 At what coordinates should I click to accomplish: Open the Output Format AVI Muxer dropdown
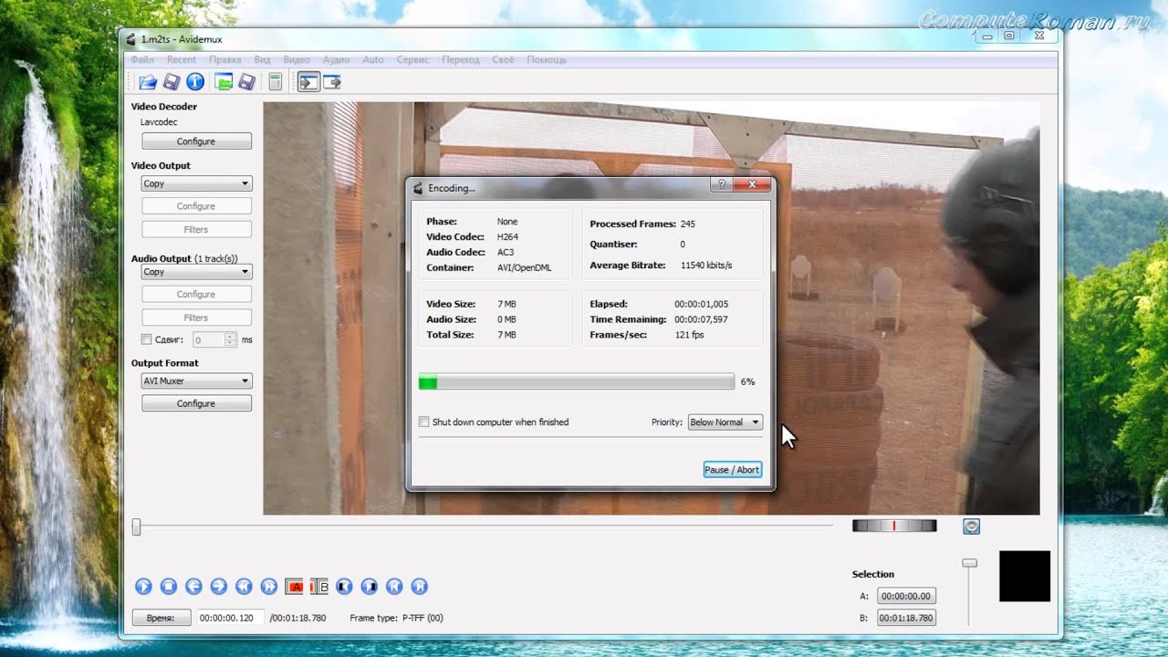pos(196,381)
